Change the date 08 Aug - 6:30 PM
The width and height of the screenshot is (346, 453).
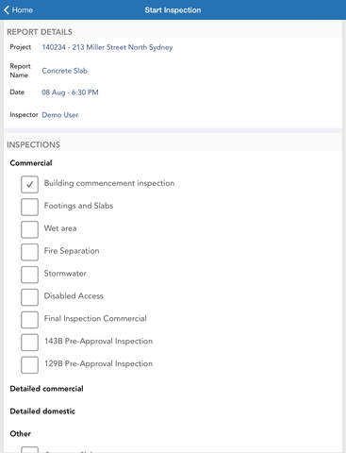pos(70,92)
